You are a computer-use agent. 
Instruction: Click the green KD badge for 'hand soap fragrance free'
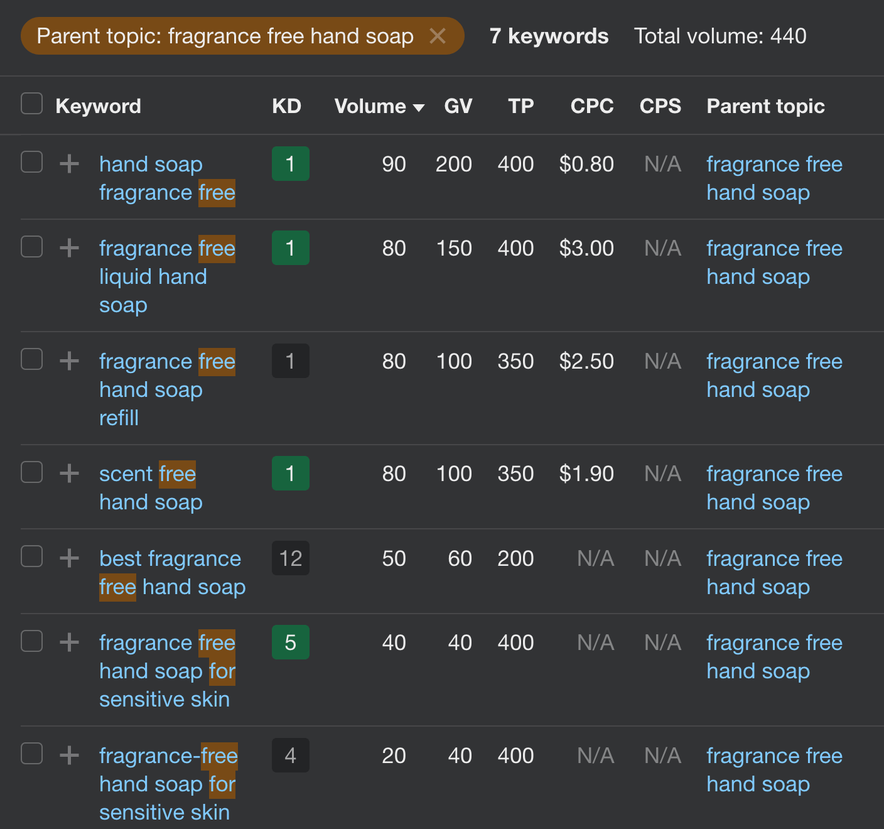290,164
